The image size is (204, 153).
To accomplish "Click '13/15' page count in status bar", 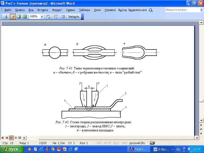I will coord(43,143).
